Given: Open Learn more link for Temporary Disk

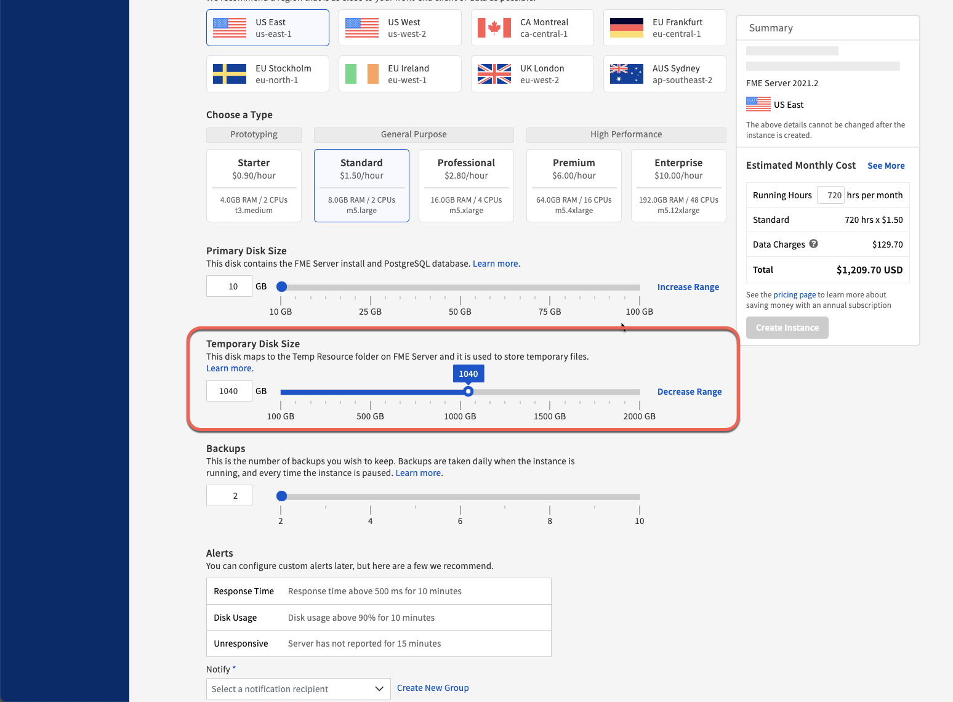Looking at the screenshot, I should tap(229, 368).
